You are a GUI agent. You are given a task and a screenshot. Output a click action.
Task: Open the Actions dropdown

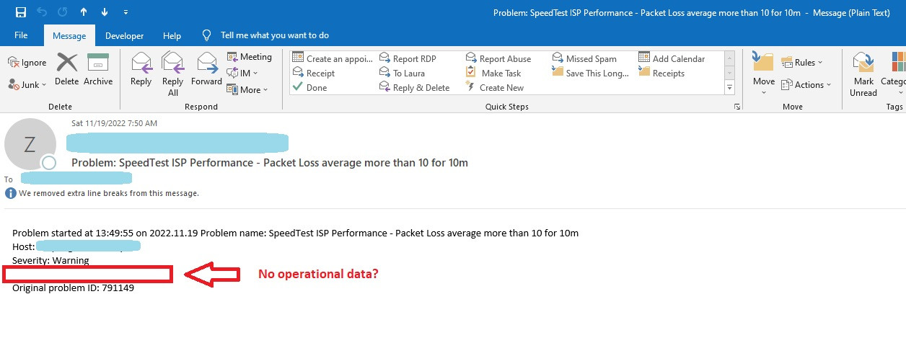point(806,84)
